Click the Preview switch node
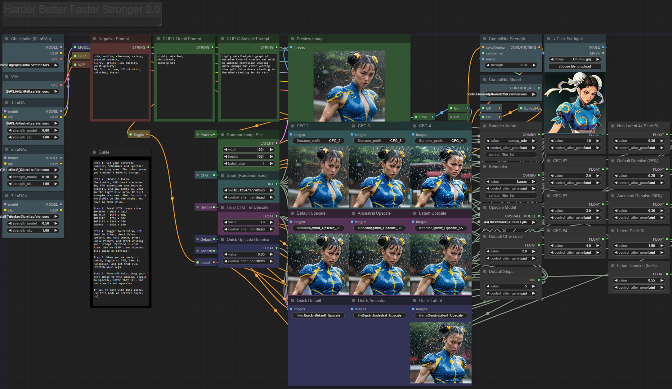The width and height of the screenshot is (672, 389). [x=206, y=135]
